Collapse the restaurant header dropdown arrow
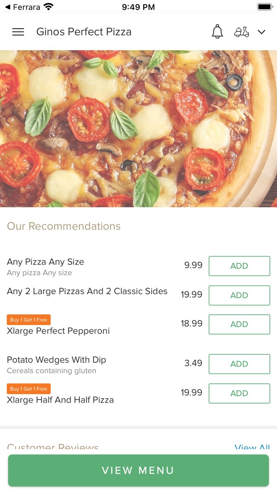The height and width of the screenshot is (492, 277). [x=262, y=32]
